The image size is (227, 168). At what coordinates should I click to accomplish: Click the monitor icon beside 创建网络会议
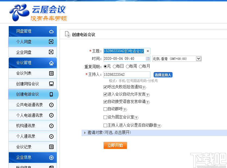point(51,84)
